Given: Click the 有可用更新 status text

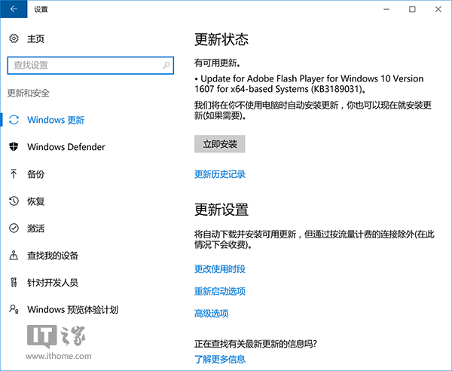Looking at the screenshot, I should [218, 63].
